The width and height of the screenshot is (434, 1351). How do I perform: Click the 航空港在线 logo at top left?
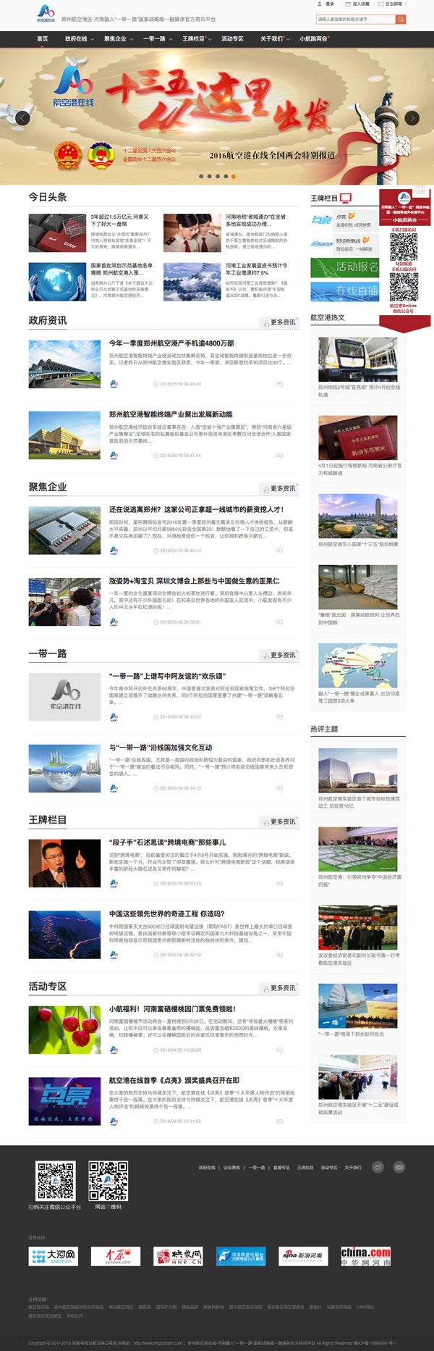[46, 13]
